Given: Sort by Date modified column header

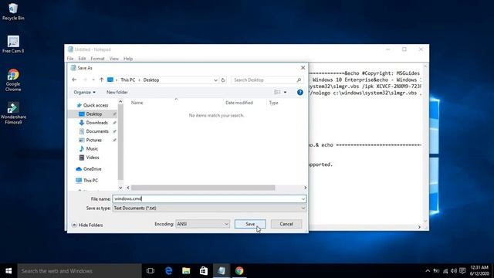Looking at the screenshot, I should pyautogui.click(x=239, y=103).
